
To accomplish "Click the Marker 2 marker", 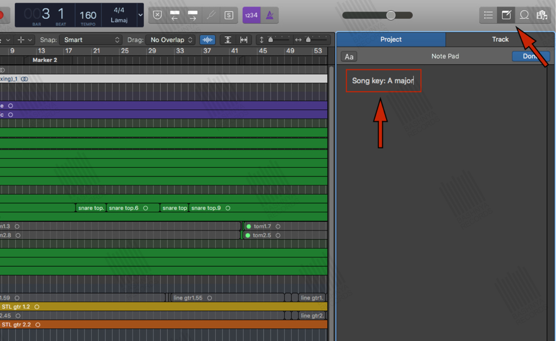I will [45, 60].
